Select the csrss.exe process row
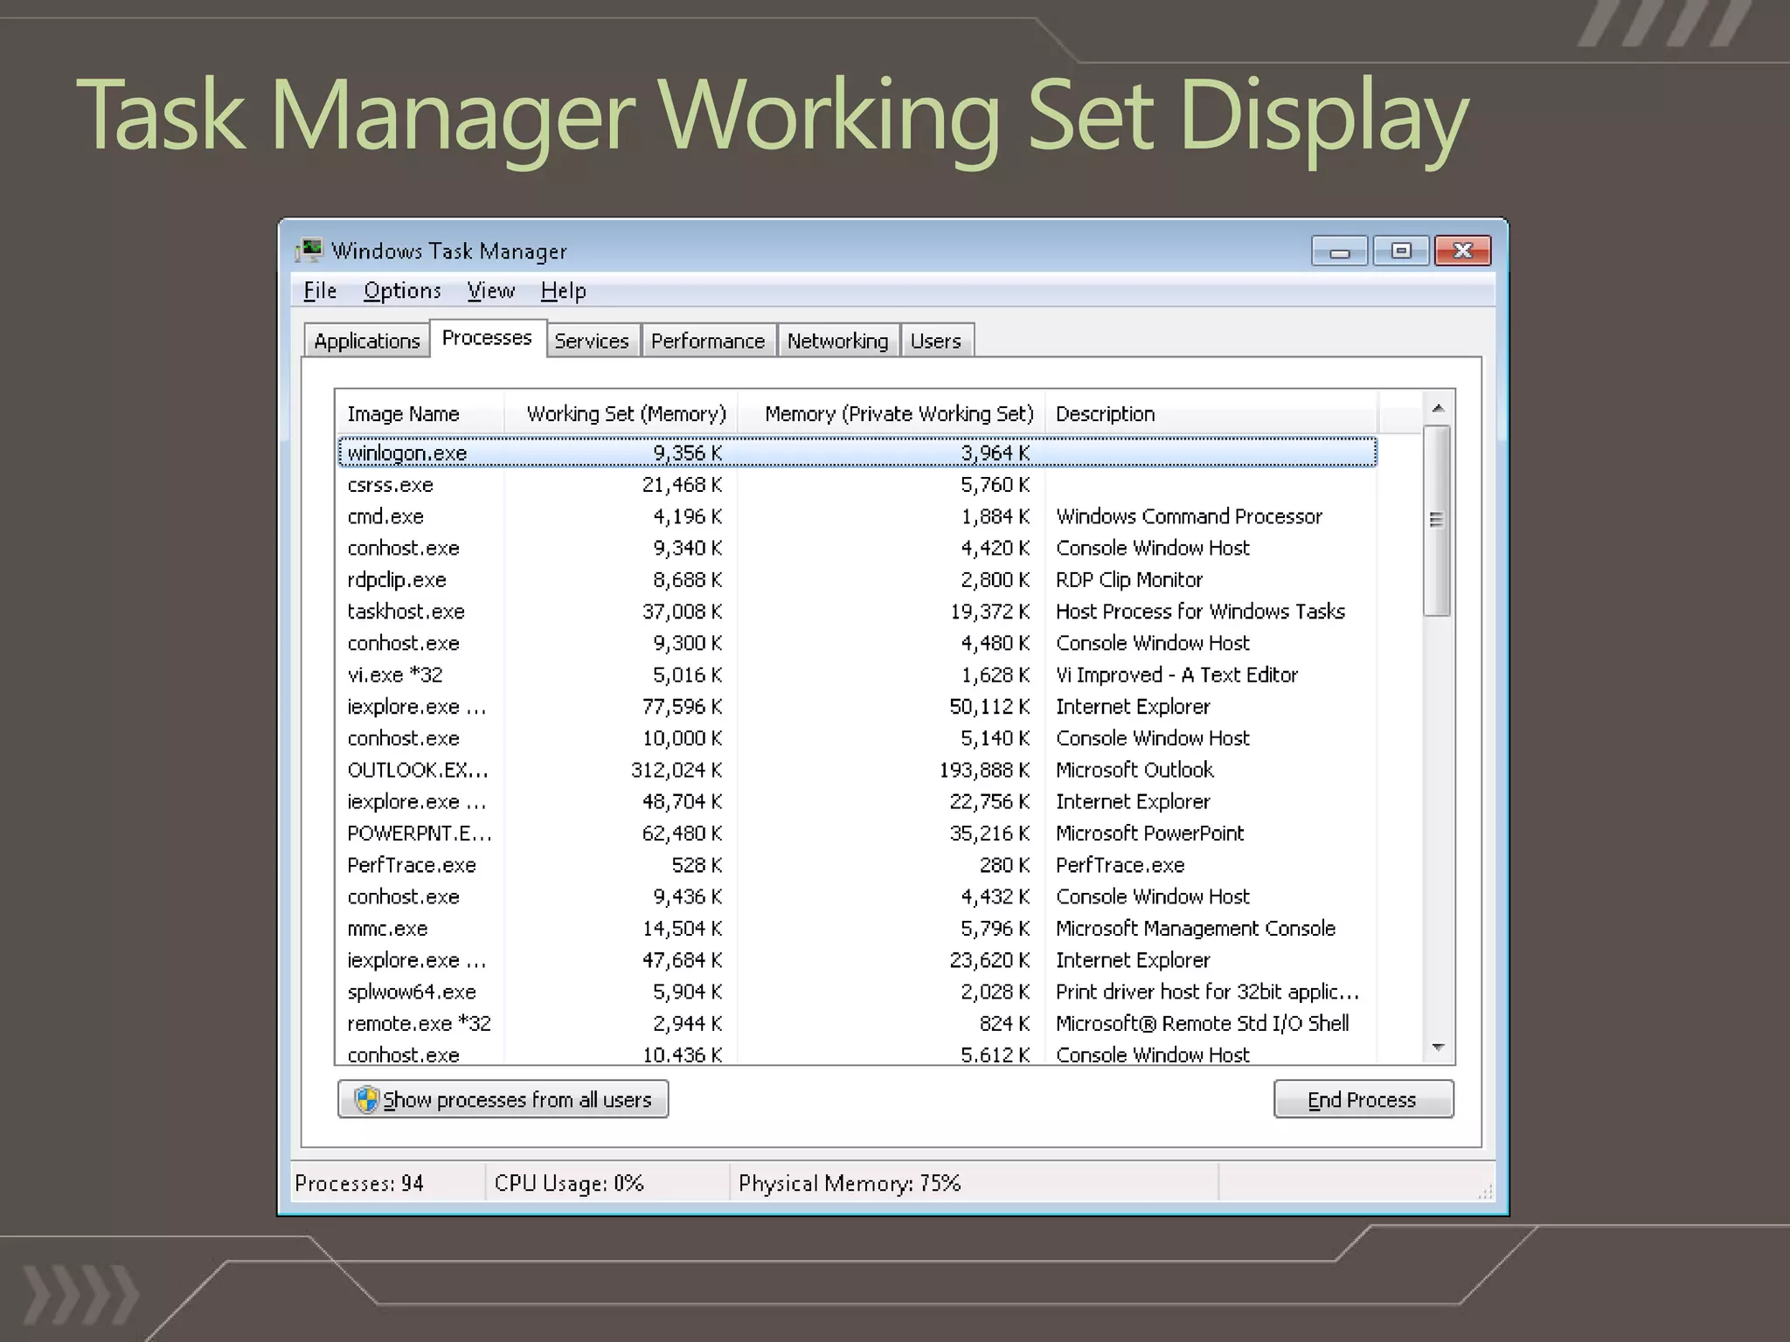The image size is (1790, 1342). tap(857, 485)
